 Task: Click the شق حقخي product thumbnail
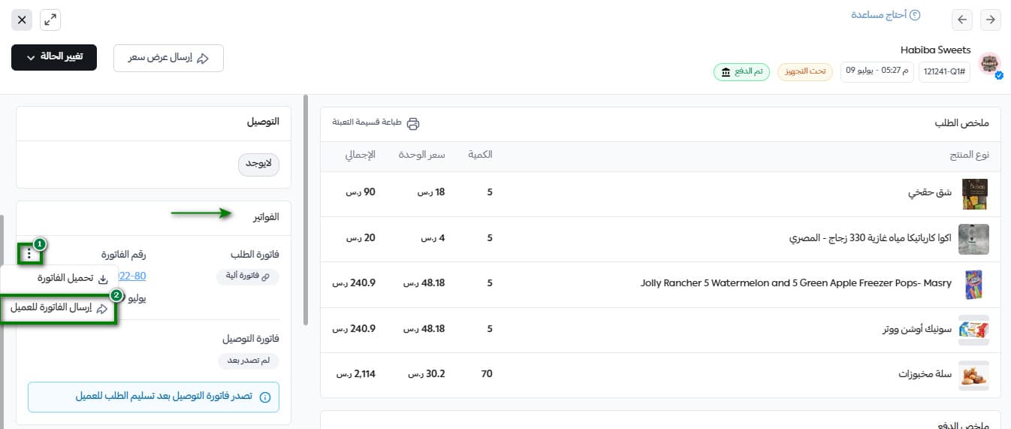(973, 193)
